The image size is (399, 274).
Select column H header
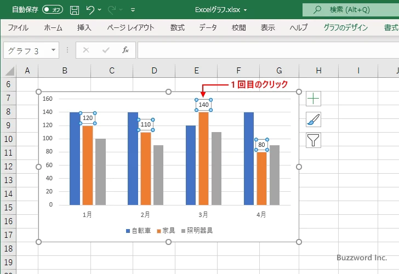point(318,70)
